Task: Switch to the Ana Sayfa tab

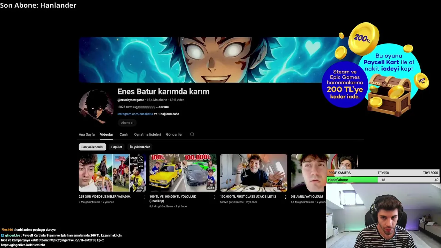Action: pos(86,134)
